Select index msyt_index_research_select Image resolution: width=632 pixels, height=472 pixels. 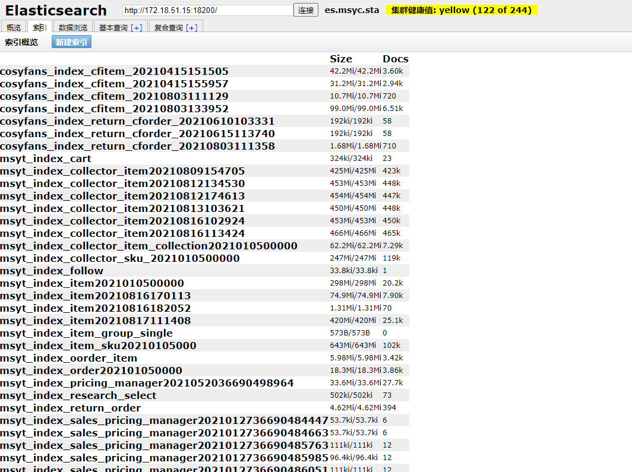(x=78, y=396)
